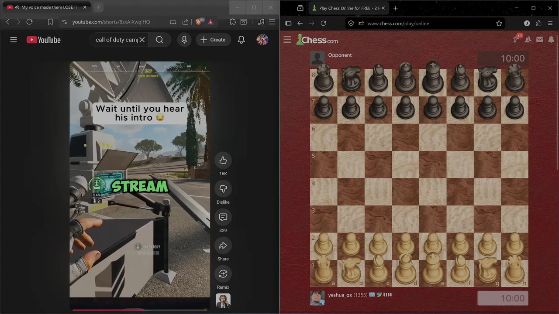The image size is (559, 314).
Task: Reload the chess.com page
Action: pos(323,23)
